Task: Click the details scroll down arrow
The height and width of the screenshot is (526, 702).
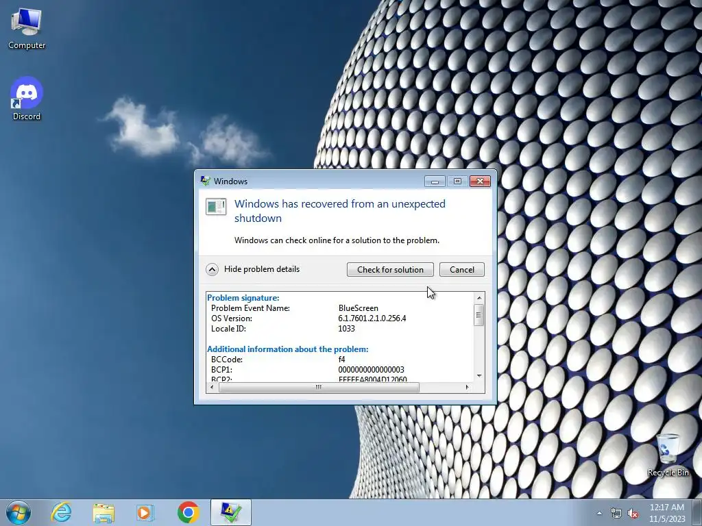Action: [479, 376]
